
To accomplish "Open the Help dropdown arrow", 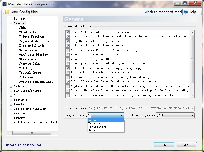I will 200,12.
